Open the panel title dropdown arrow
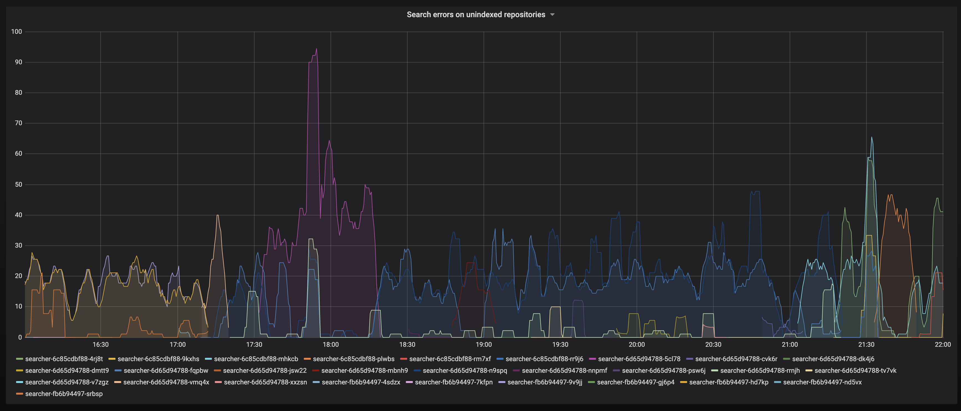This screenshot has height=411, width=961. pyautogui.click(x=553, y=15)
